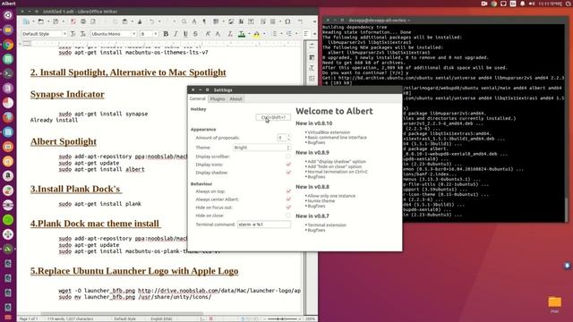Click the Insert Image icon
573x322 pixels.
(231, 21)
